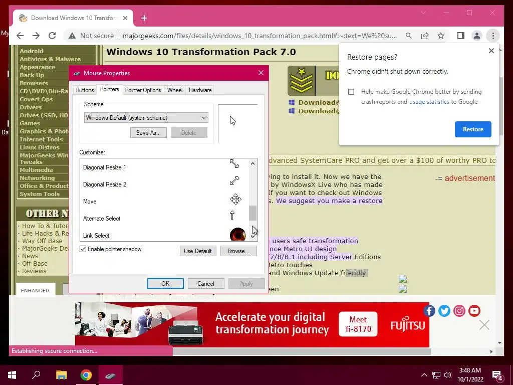This screenshot has height=385, width=513.
Task: Select Diagonal Resize 2 cursor icon
Action: point(234,180)
